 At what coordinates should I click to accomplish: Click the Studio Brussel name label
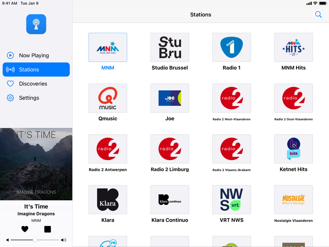170,68
